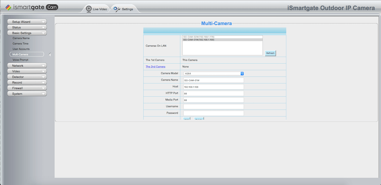Select ISG-CAM-01W in the LAN cameras list
The width and height of the screenshot is (381, 185).
pyautogui.click(x=222, y=40)
